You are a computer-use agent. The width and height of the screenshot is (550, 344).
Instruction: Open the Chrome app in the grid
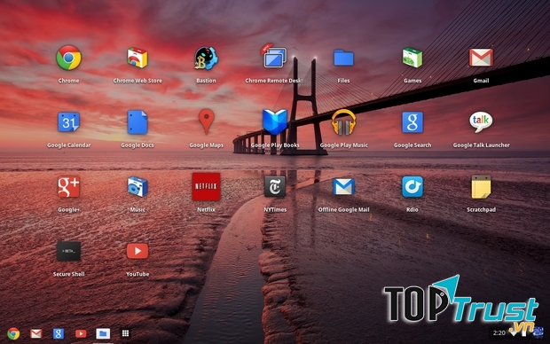pos(68,58)
